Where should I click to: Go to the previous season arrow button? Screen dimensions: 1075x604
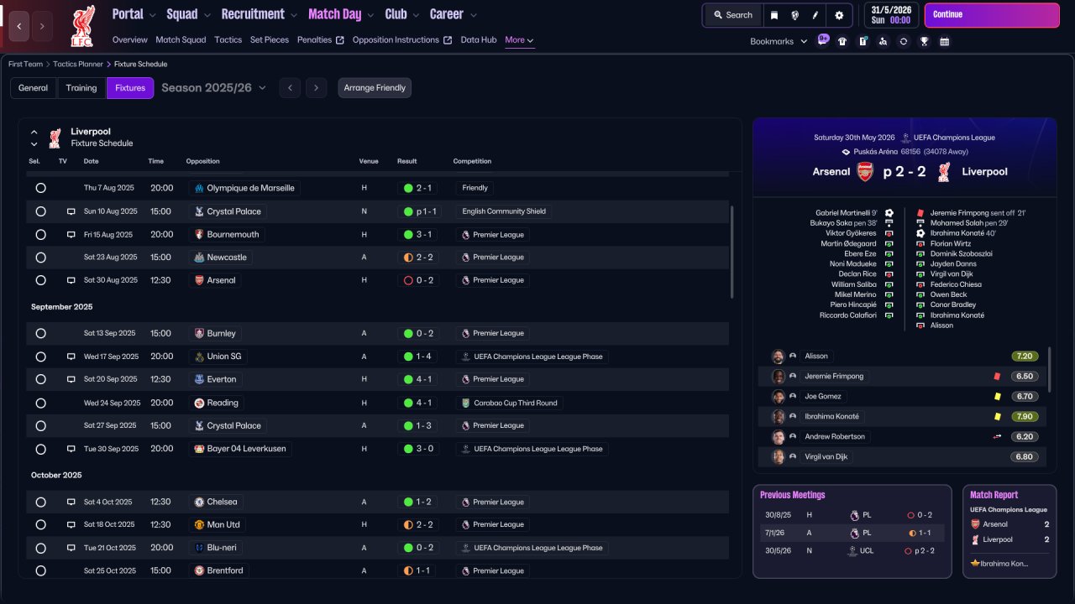pyautogui.click(x=290, y=88)
